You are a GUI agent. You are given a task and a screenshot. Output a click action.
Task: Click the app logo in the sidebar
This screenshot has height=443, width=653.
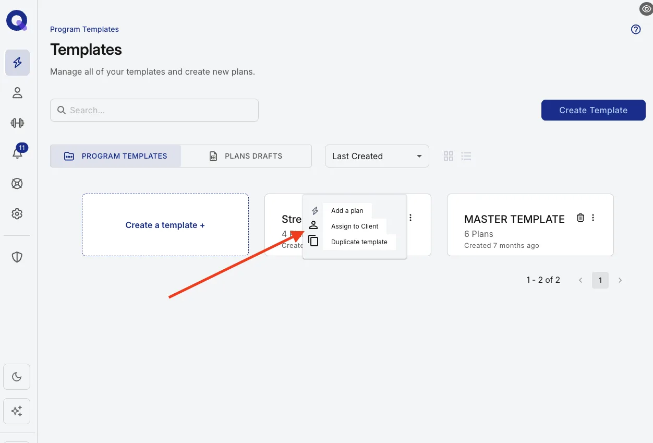point(17,21)
